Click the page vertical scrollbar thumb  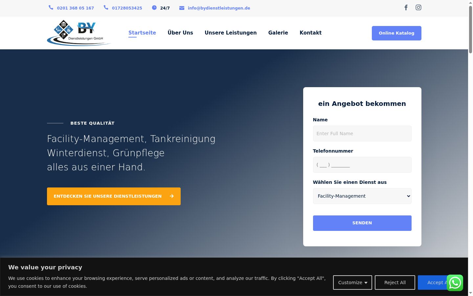pos(470,29)
